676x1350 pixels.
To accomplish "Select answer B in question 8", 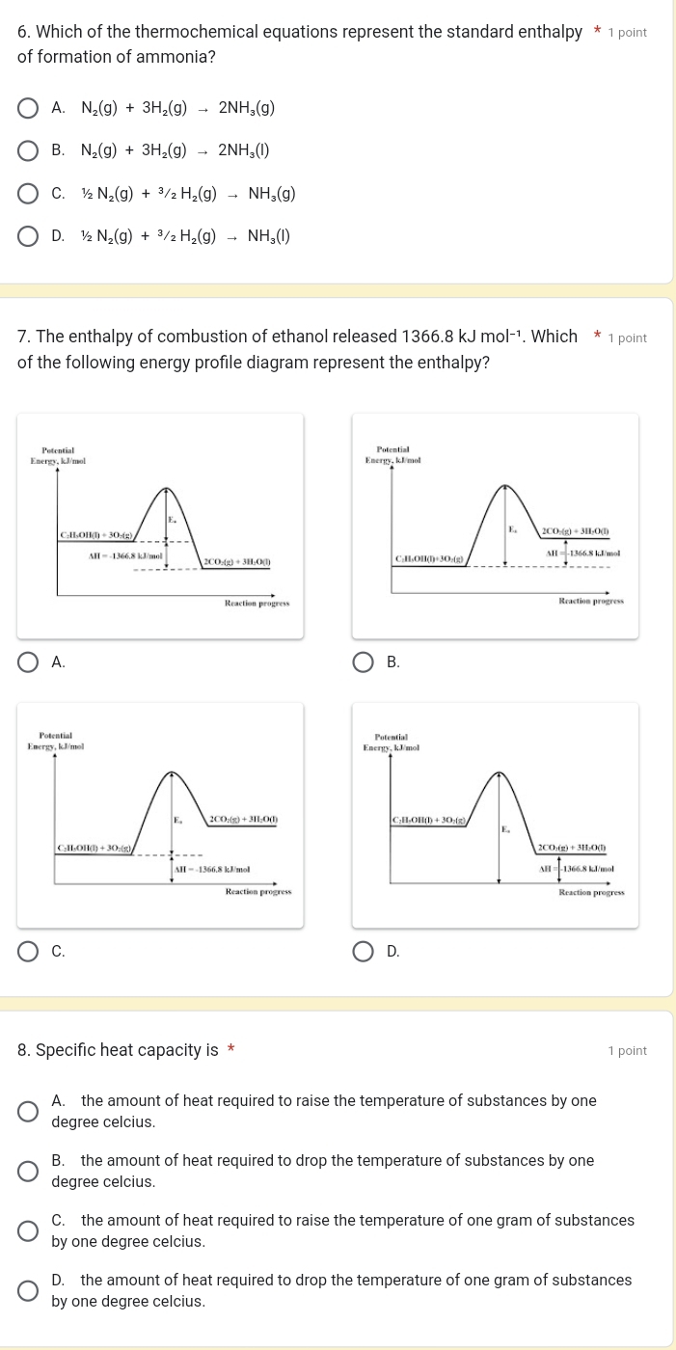I will click(28, 1171).
